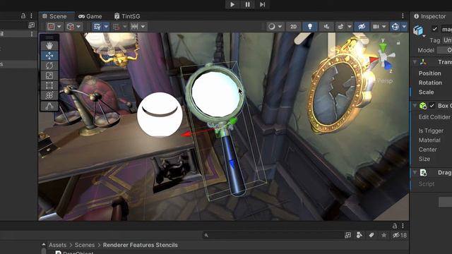Start Play mode with the Play button
The width and height of the screenshot is (452, 254).
point(232,5)
